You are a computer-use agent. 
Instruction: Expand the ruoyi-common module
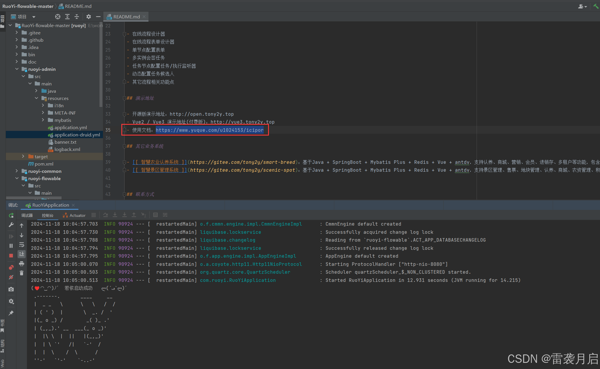pyautogui.click(x=17, y=171)
